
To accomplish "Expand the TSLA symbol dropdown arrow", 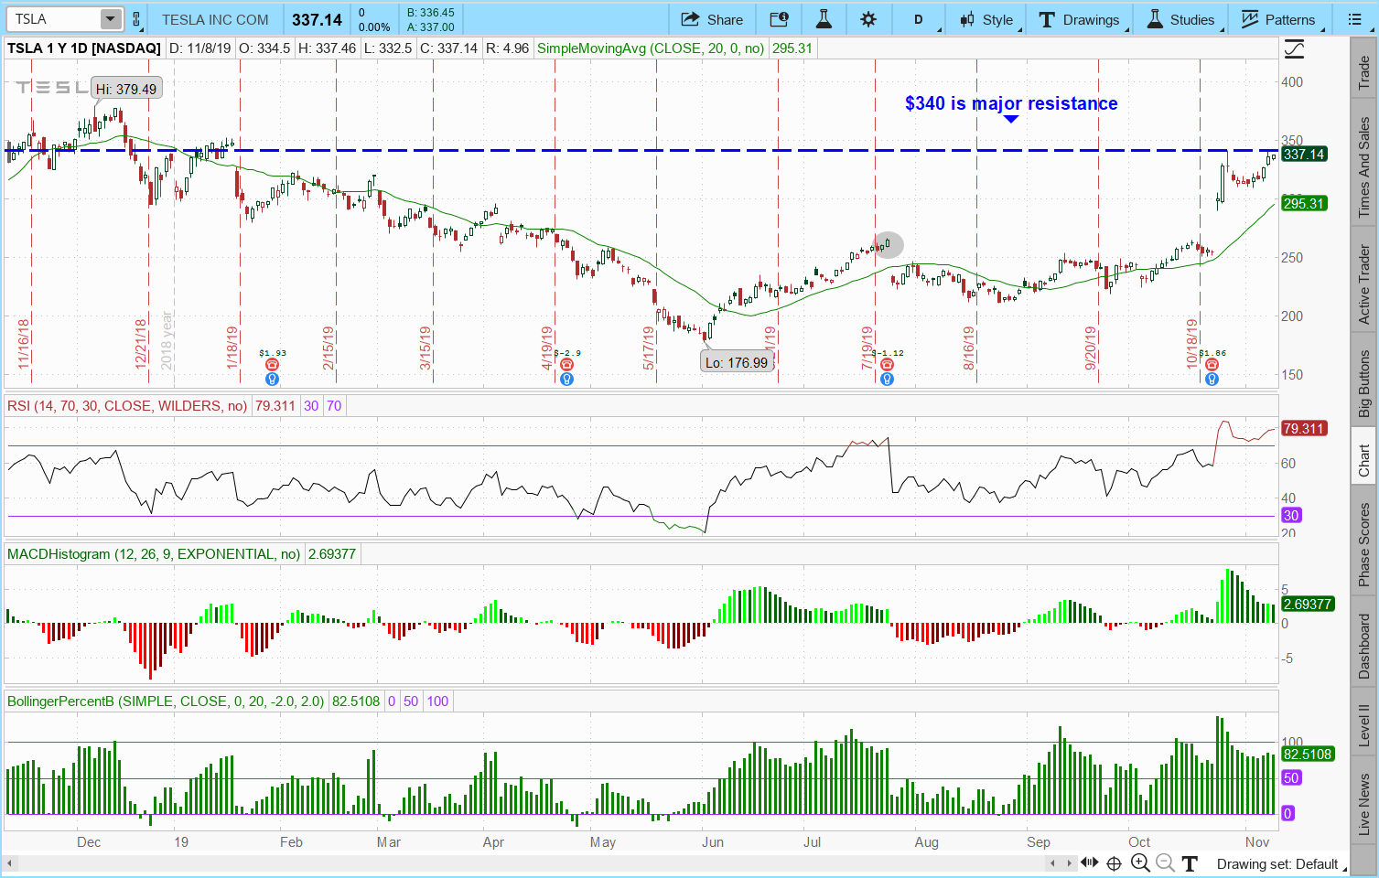I will (x=110, y=19).
